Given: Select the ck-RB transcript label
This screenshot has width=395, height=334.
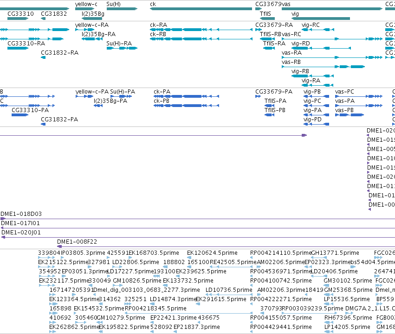Looking at the screenshot, I should pos(158,34).
